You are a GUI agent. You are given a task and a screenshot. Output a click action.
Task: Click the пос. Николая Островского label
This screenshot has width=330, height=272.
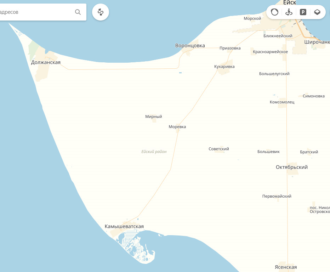tap(320, 209)
